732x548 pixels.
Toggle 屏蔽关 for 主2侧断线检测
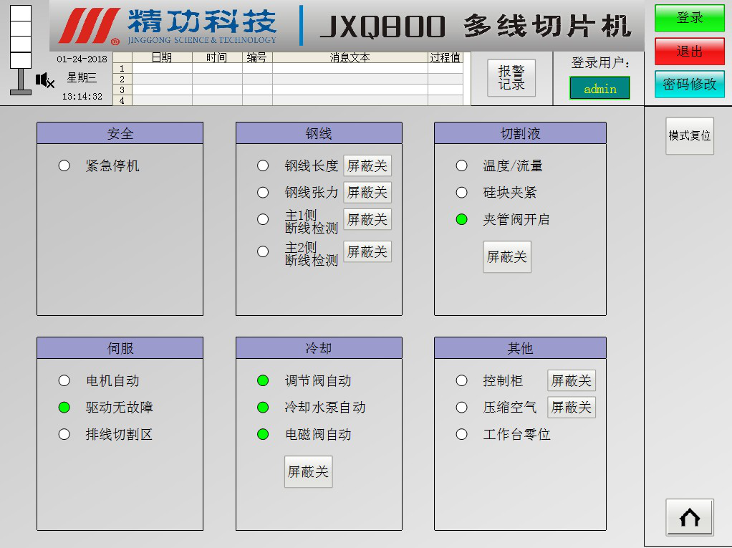[x=367, y=251]
